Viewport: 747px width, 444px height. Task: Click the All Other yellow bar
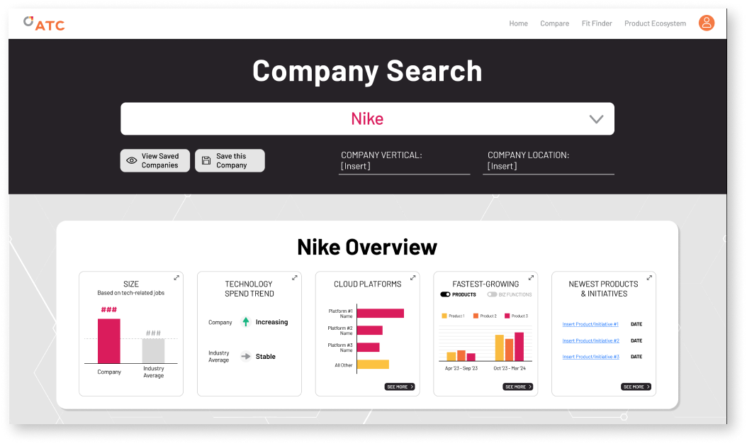coord(373,365)
